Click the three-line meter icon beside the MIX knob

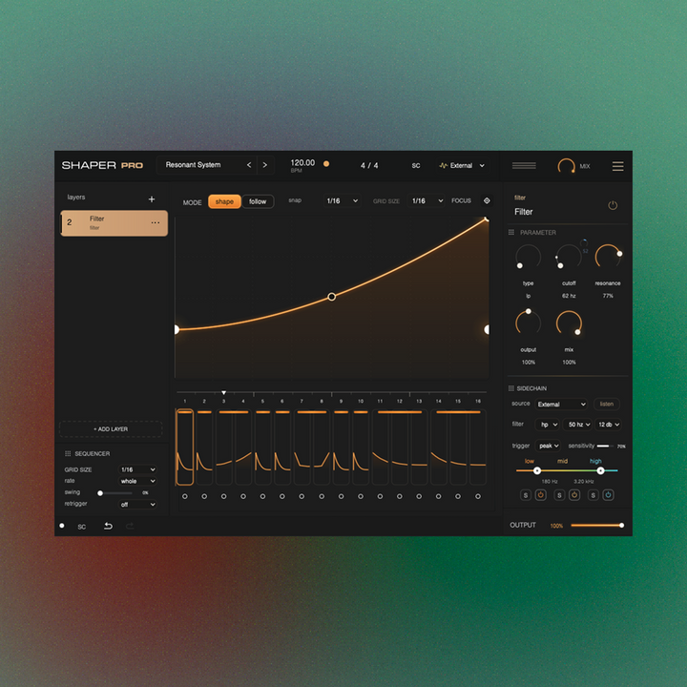point(524,166)
